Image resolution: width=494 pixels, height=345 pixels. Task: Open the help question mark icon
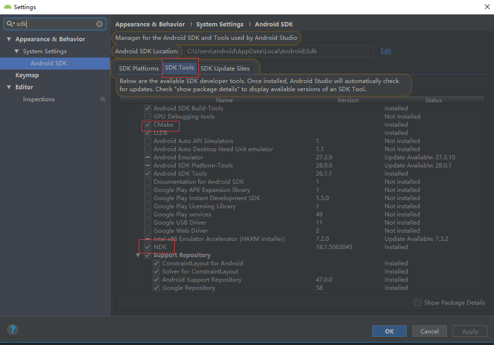point(12,330)
